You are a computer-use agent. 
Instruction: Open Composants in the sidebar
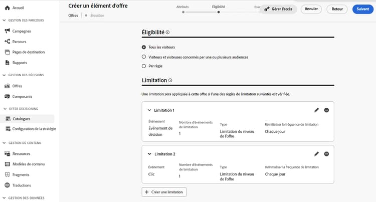[22, 97]
